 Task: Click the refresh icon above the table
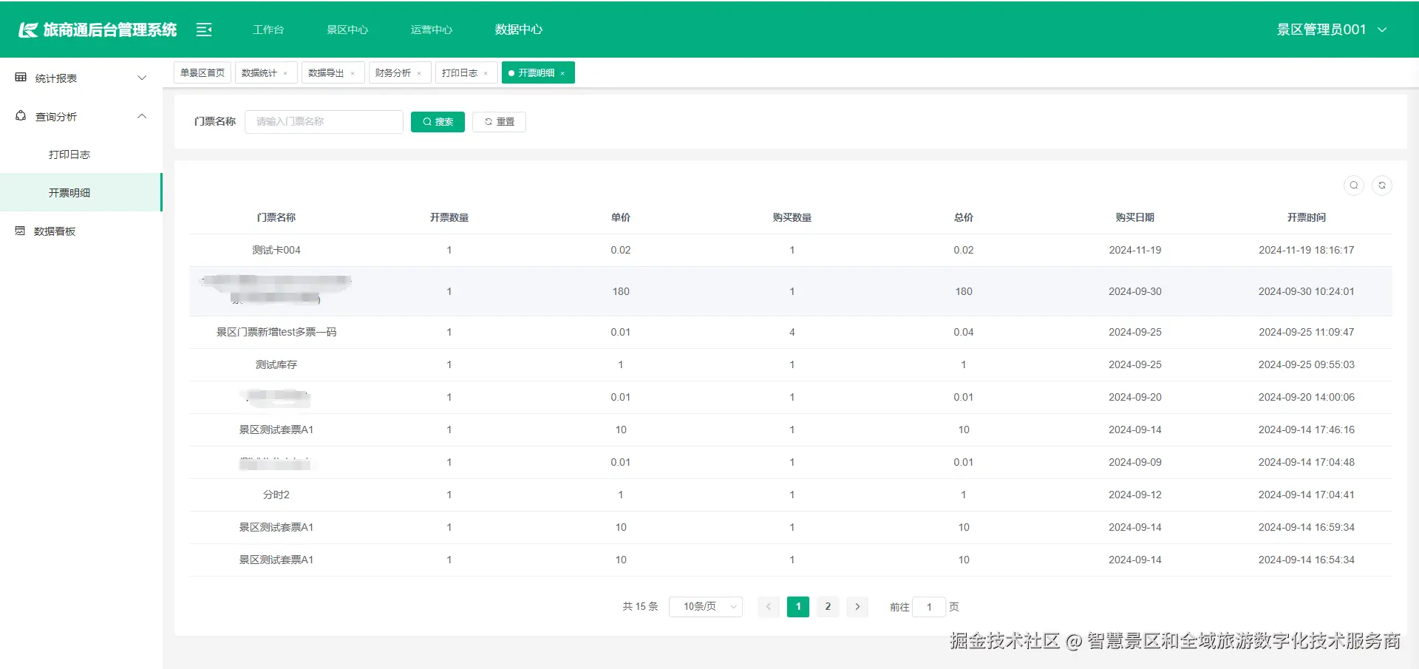(x=1381, y=185)
